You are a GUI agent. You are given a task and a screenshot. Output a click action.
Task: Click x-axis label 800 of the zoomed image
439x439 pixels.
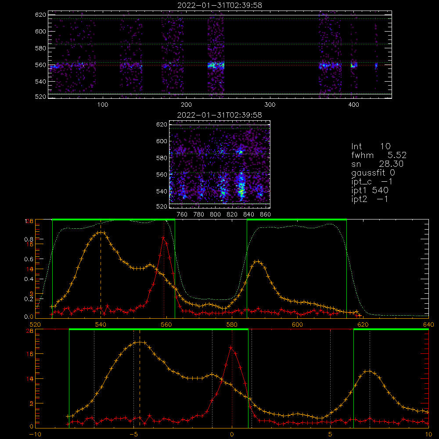(x=215, y=215)
